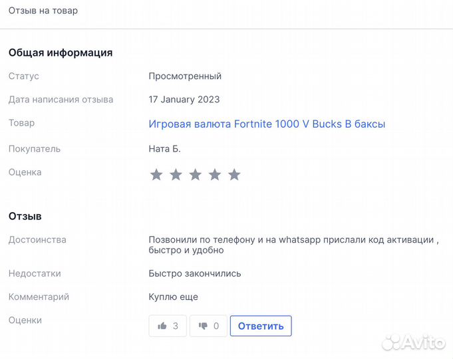Screen dimensions: 453x359
Task: Click the Общая информация section heading
Action: [x=61, y=53]
